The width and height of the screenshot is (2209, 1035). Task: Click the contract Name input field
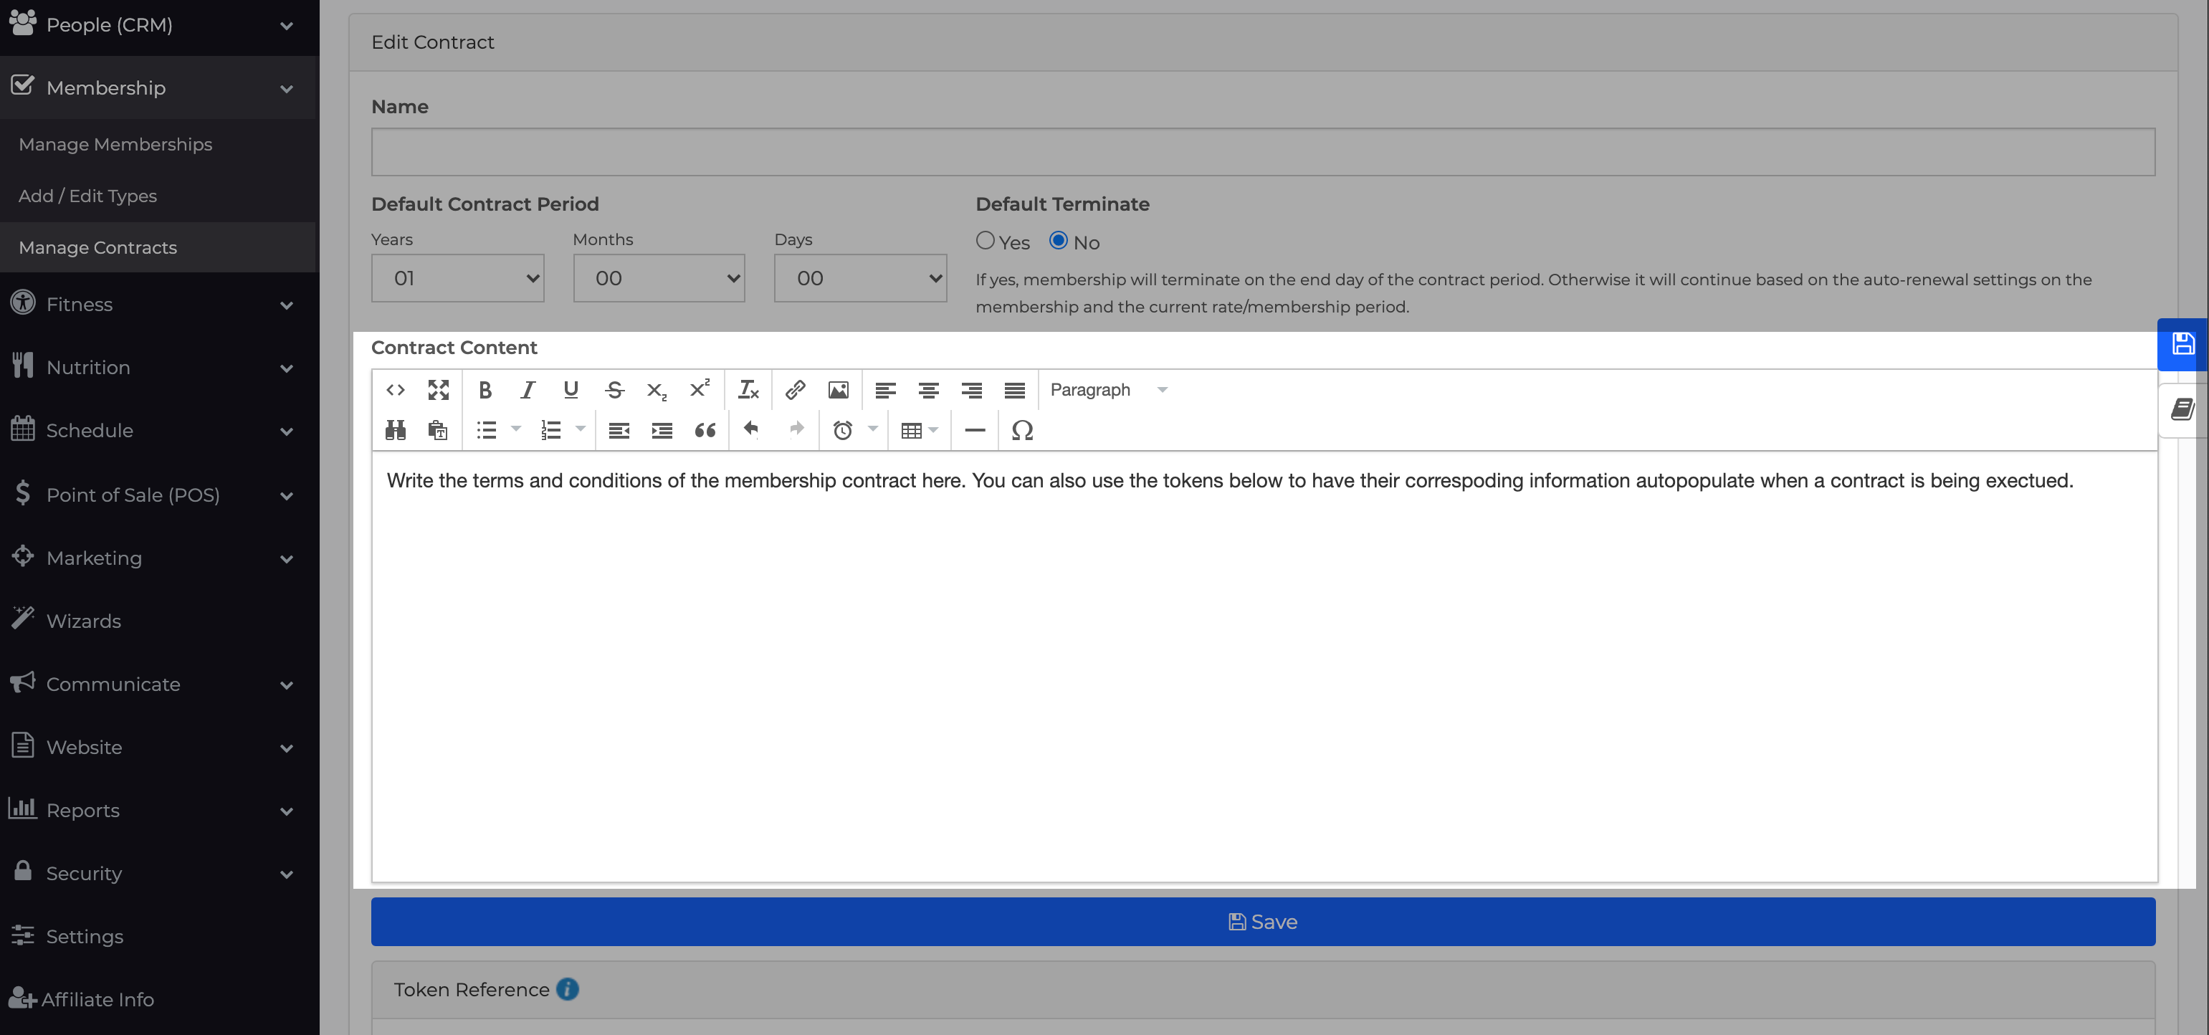(x=1263, y=152)
